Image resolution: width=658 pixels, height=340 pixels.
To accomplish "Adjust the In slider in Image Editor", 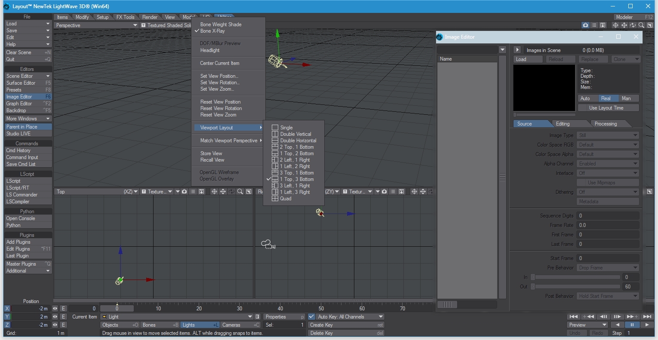I will pos(576,277).
